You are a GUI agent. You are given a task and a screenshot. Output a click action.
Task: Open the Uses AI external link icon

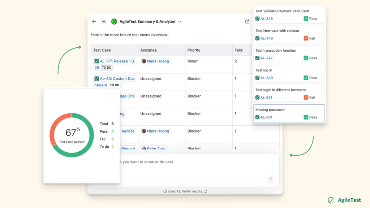coord(205,191)
